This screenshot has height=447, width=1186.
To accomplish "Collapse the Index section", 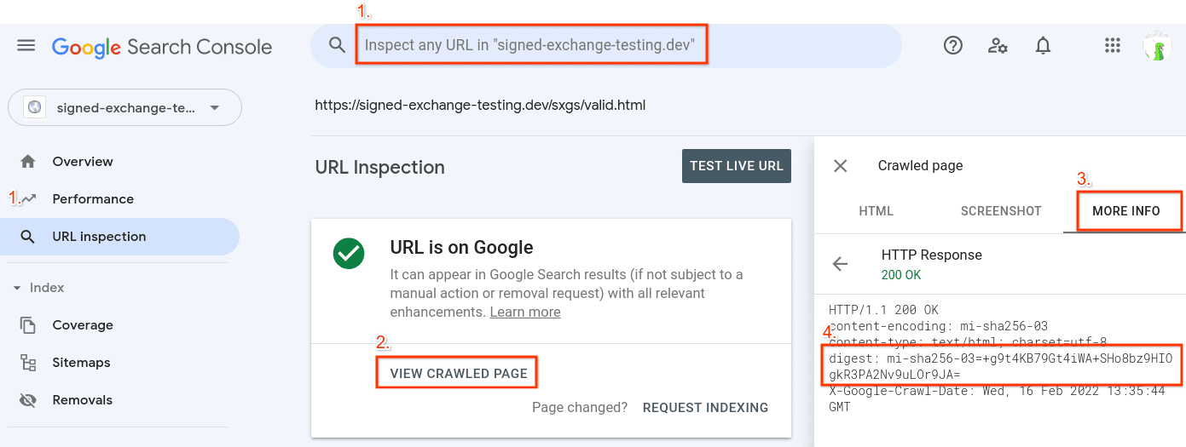I will pos(17,288).
